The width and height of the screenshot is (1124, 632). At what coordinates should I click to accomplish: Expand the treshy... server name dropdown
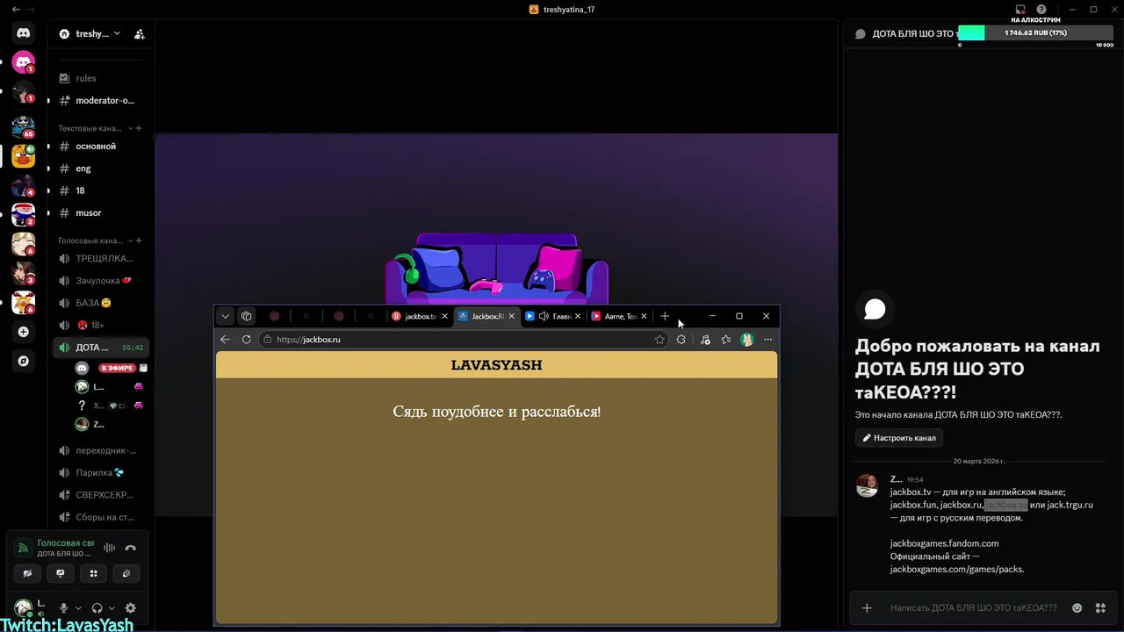coord(91,34)
